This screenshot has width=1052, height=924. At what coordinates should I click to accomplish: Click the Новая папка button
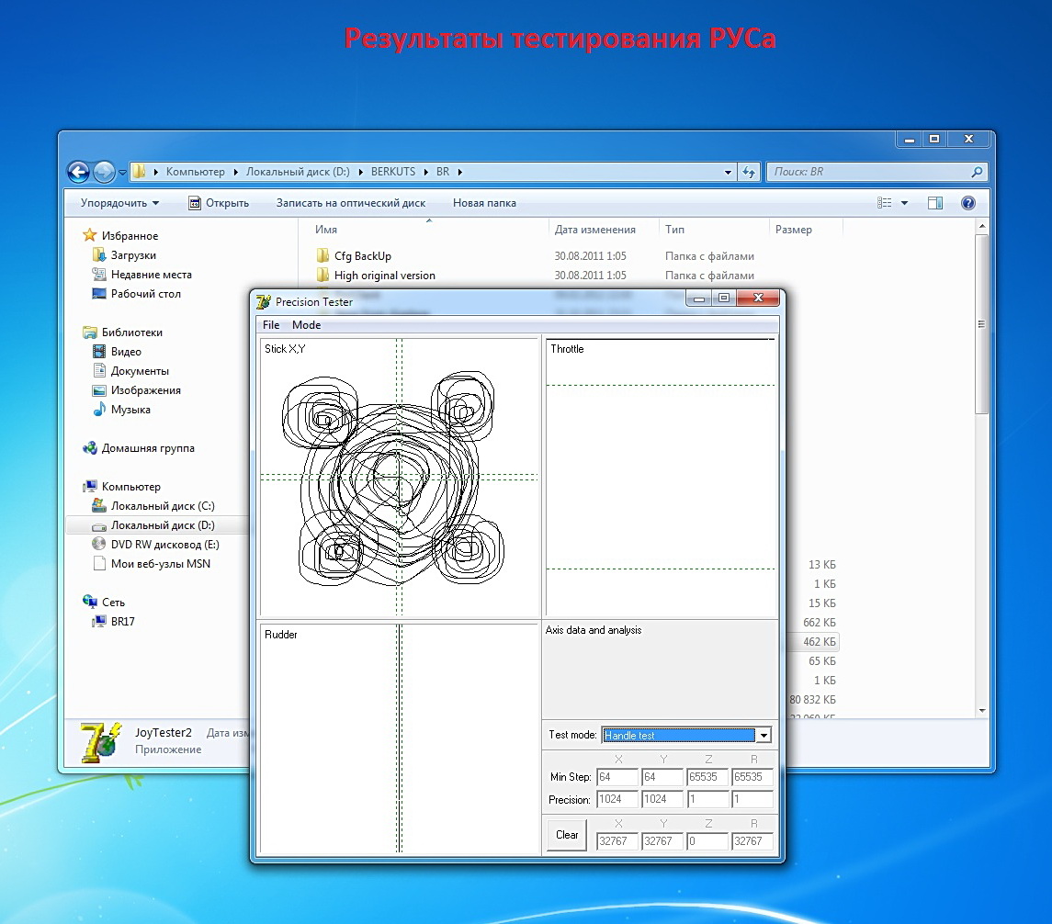click(x=484, y=203)
